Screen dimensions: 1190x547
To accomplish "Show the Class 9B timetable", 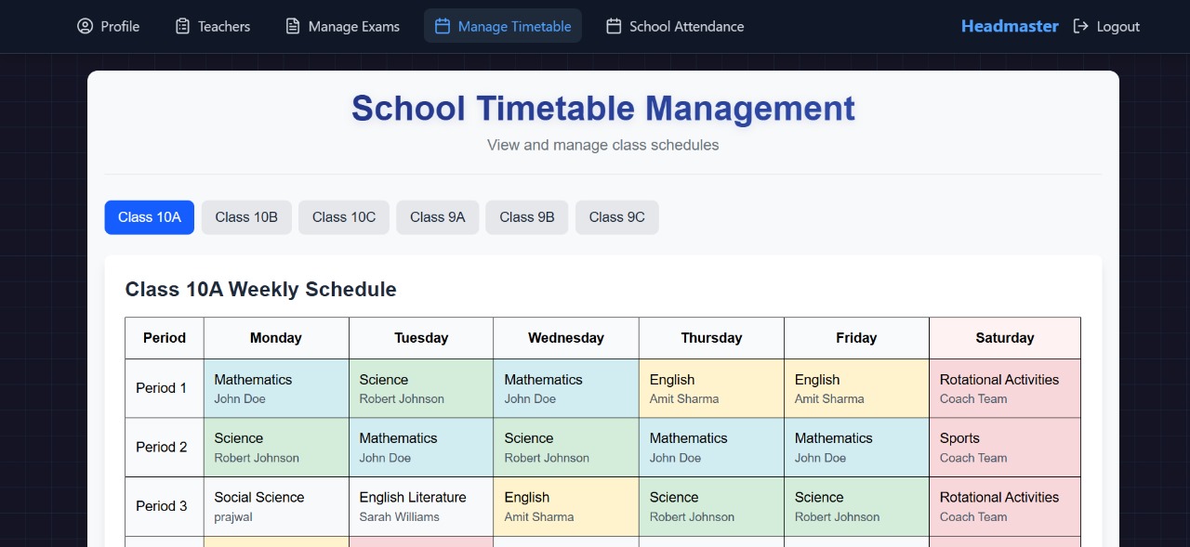I will pyautogui.click(x=526, y=217).
